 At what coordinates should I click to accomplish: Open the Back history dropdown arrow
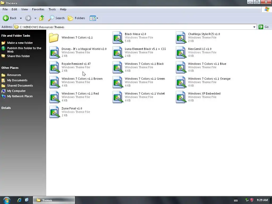(21, 18)
